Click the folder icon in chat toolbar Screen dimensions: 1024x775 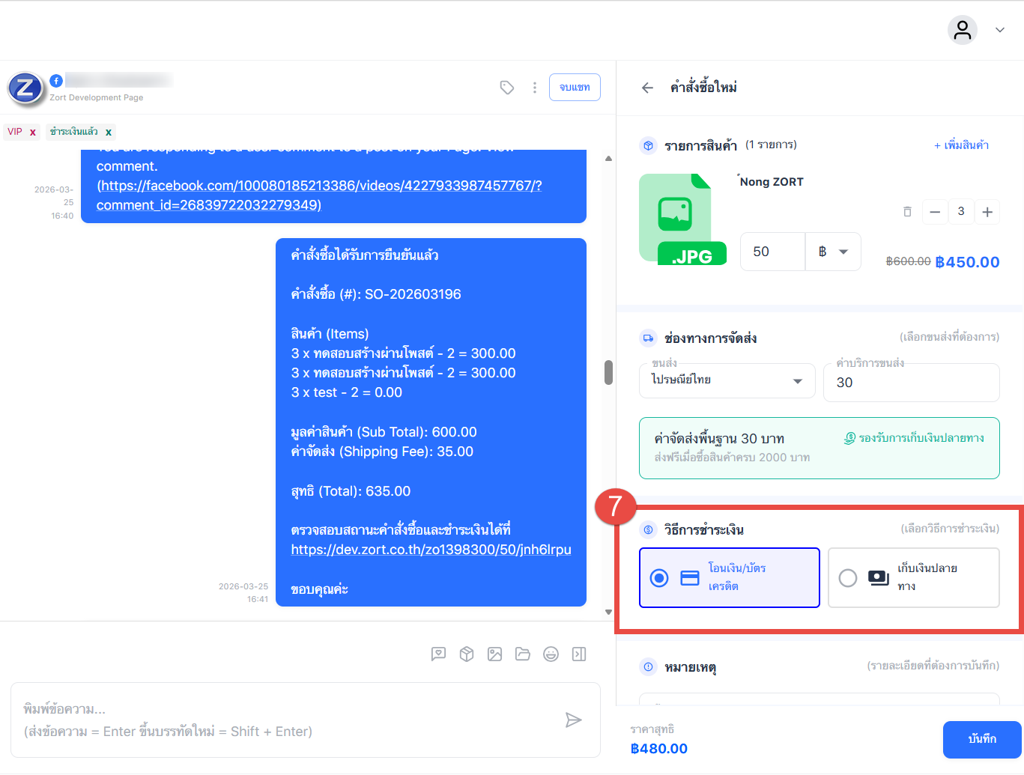tap(523, 654)
